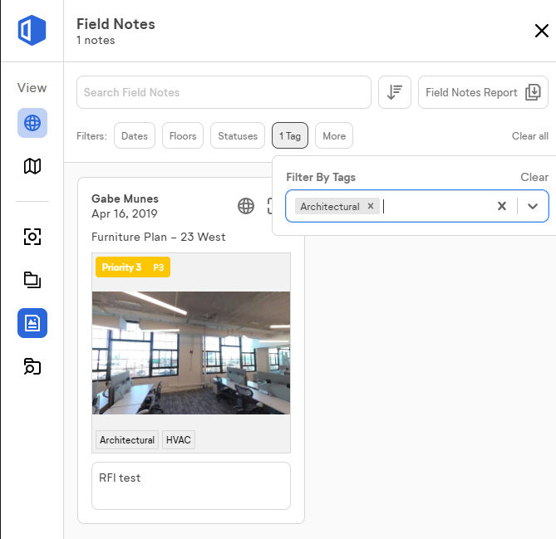Click the HVAC tag on the note
Viewport: 556px width, 539px height.
click(179, 440)
